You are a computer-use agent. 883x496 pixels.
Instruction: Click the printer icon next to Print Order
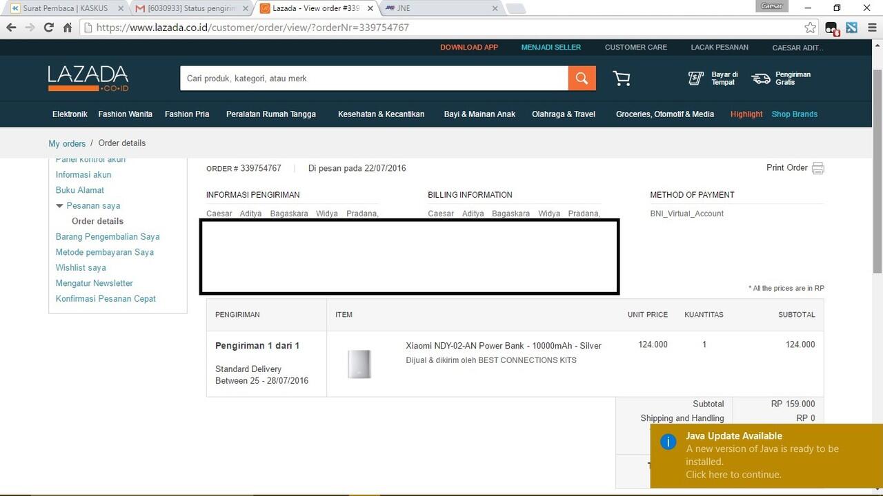tap(818, 168)
